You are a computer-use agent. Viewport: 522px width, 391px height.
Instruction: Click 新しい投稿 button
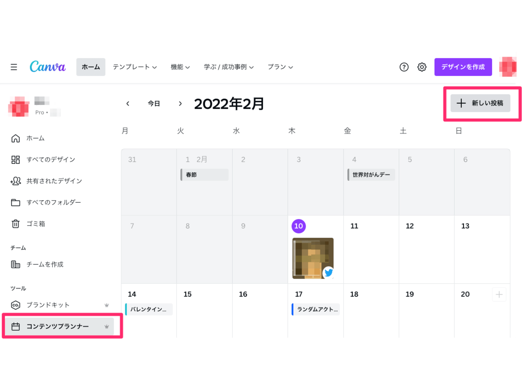[x=480, y=103]
